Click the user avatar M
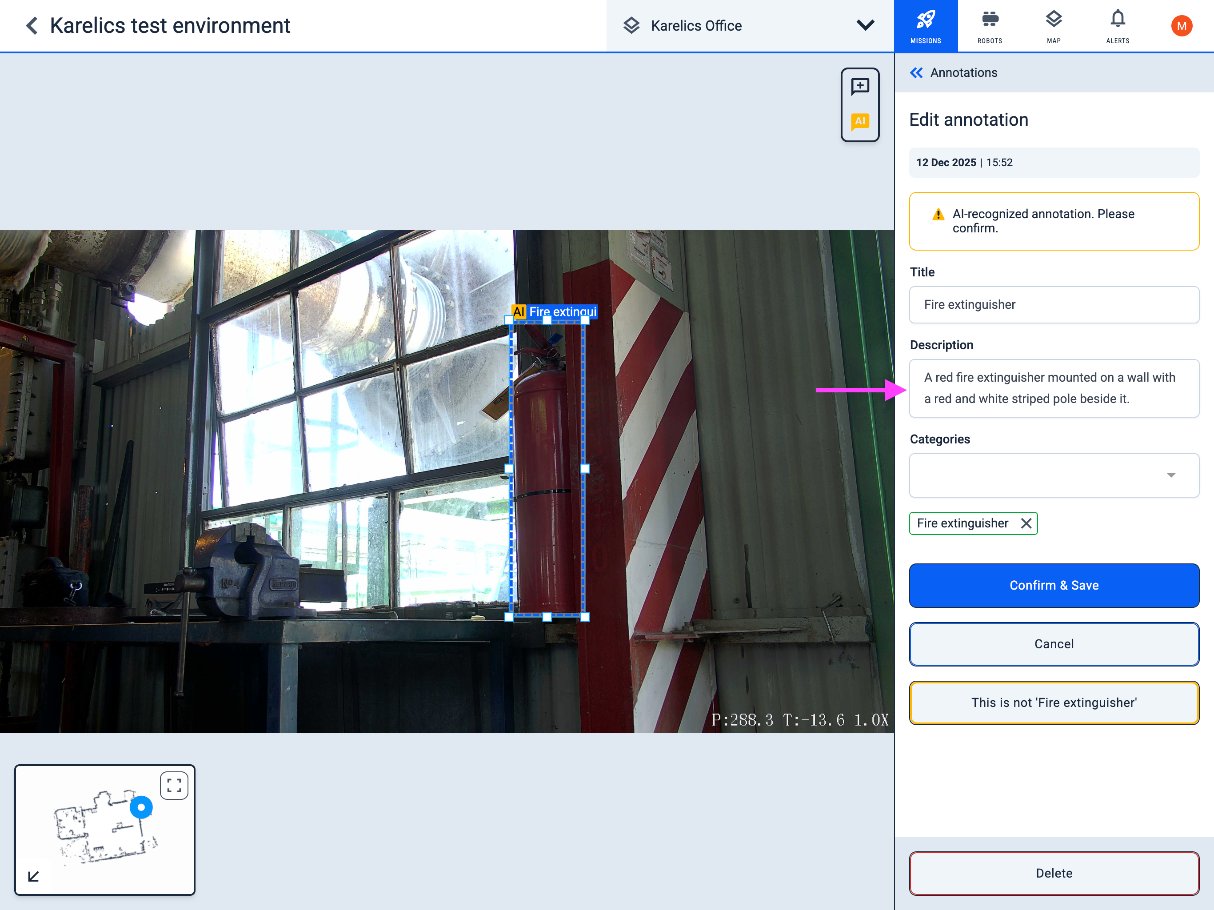 click(1181, 26)
